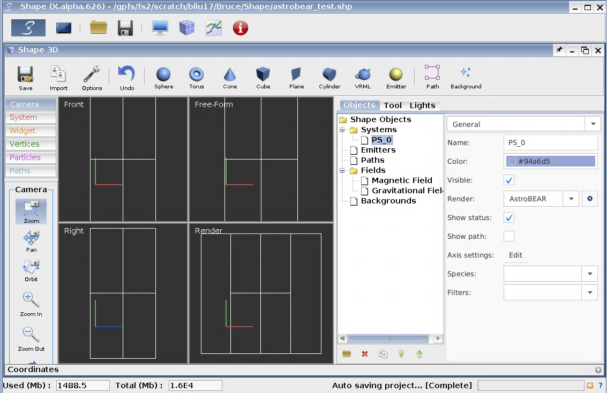Click Save in Shape 3D toolbar
Screen dimensions: 607x393
(x=26, y=78)
